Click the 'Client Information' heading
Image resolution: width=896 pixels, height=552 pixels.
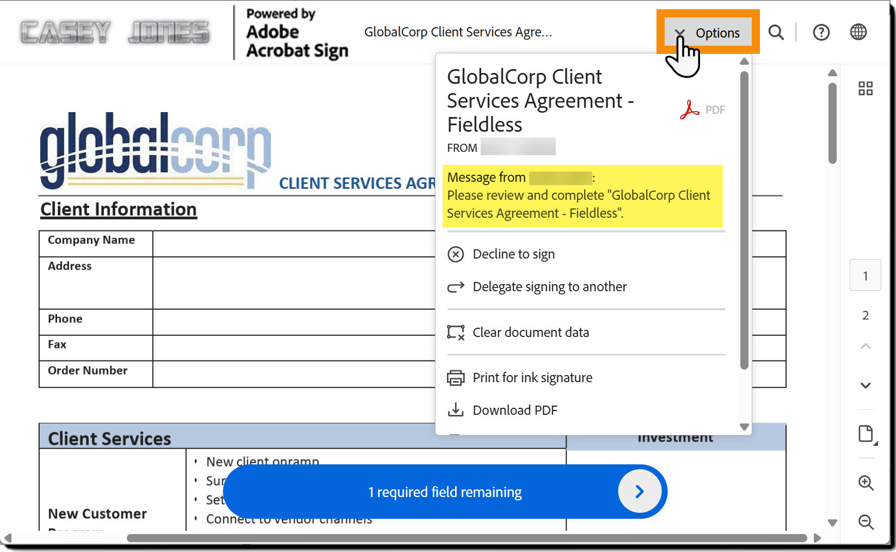(119, 210)
